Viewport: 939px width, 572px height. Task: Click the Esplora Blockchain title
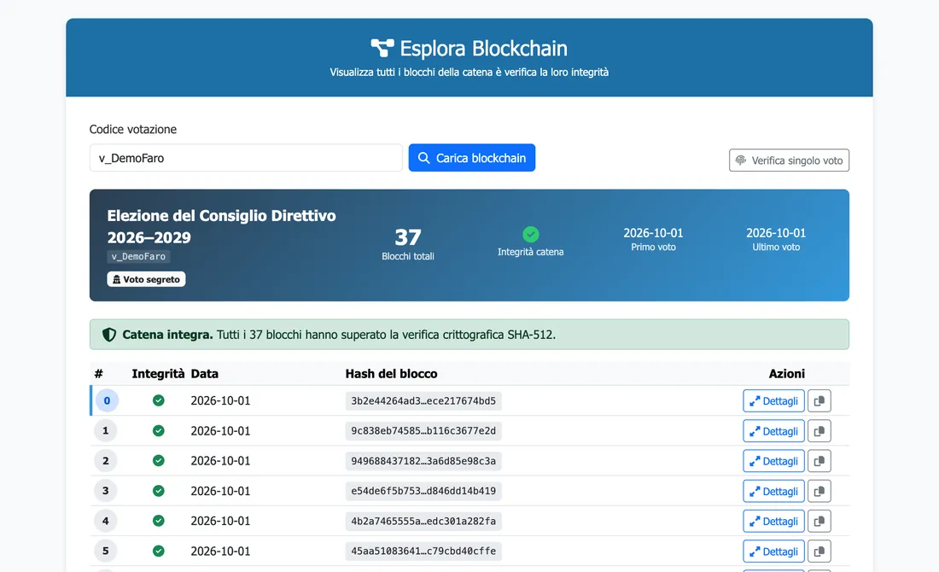coord(483,48)
